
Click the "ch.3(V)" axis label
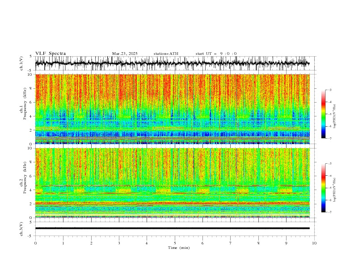coord(21,229)
